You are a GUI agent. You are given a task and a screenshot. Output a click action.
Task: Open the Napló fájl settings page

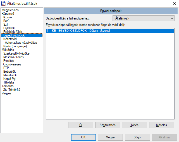9,79
